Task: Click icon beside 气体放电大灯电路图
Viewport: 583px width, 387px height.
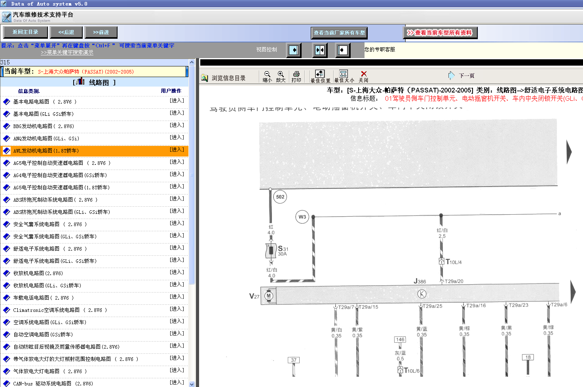Action: click(x=6, y=371)
